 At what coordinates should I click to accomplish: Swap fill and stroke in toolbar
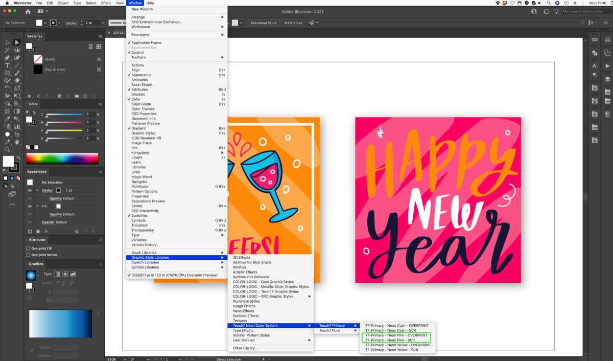click(x=18, y=157)
